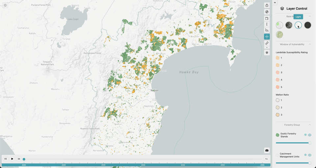This screenshot has width=316, height=168.
Task: Collapse the Window of Vulnerability section
Action: [310, 44]
